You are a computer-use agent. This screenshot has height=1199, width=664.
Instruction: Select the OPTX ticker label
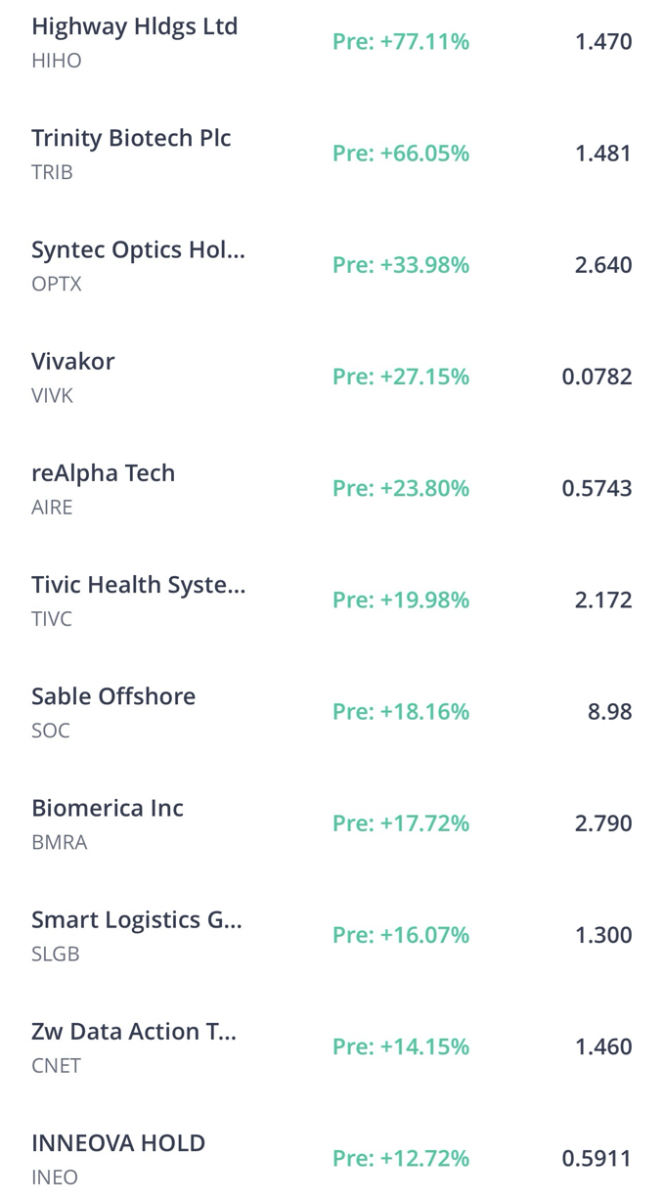(x=57, y=284)
